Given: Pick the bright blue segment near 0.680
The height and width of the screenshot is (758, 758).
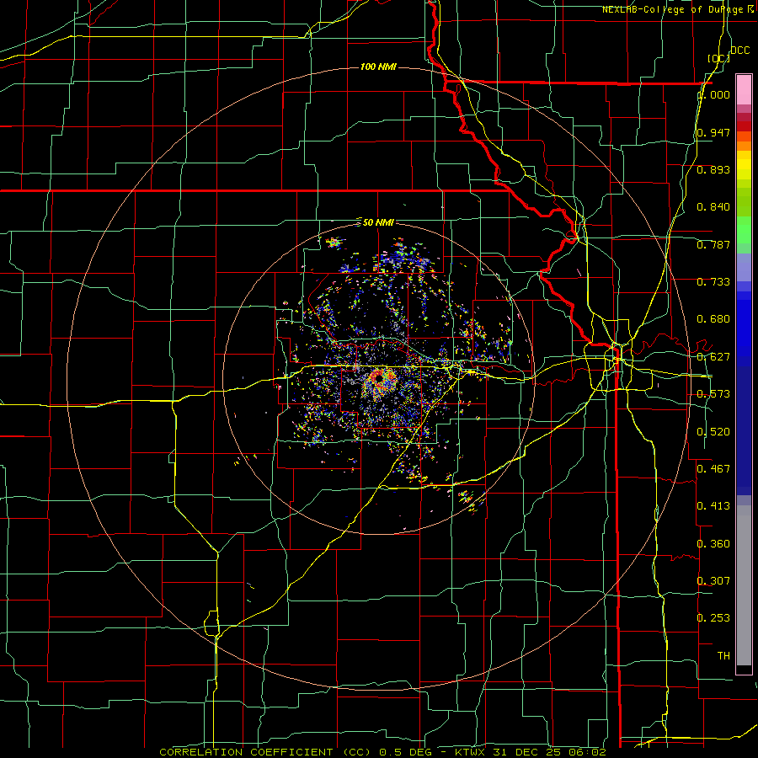Looking at the screenshot, I should point(744,322).
